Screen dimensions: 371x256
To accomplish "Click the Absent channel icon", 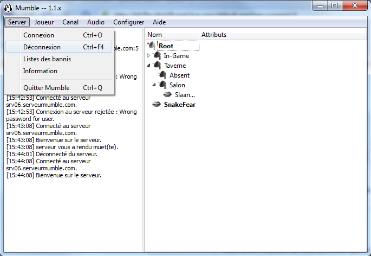I will [162, 75].
